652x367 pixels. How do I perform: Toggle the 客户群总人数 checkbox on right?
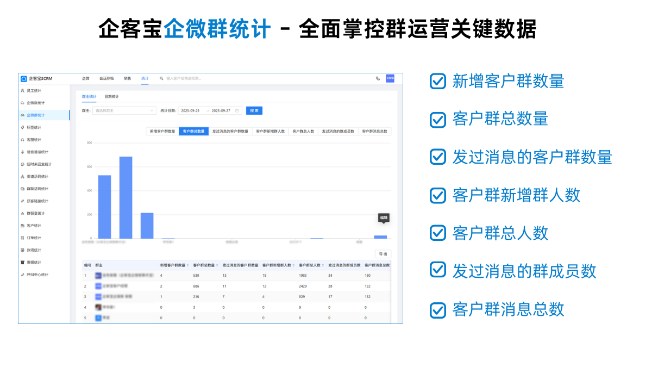[x=438, y=233]
